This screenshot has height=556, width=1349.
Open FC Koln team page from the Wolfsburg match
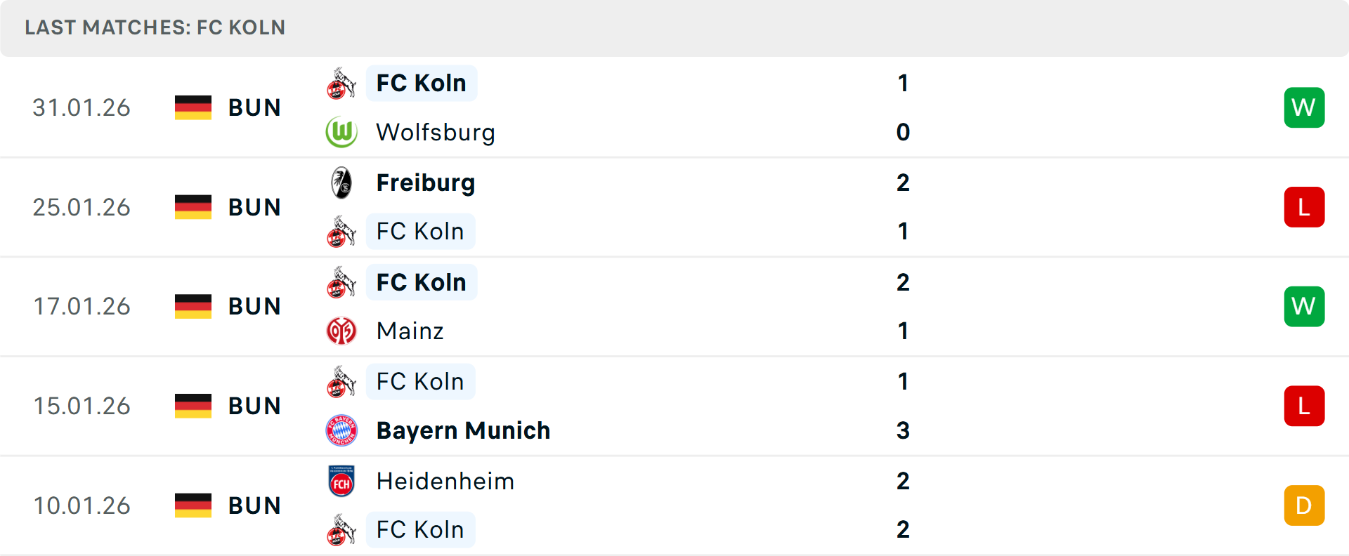point(421,83)
